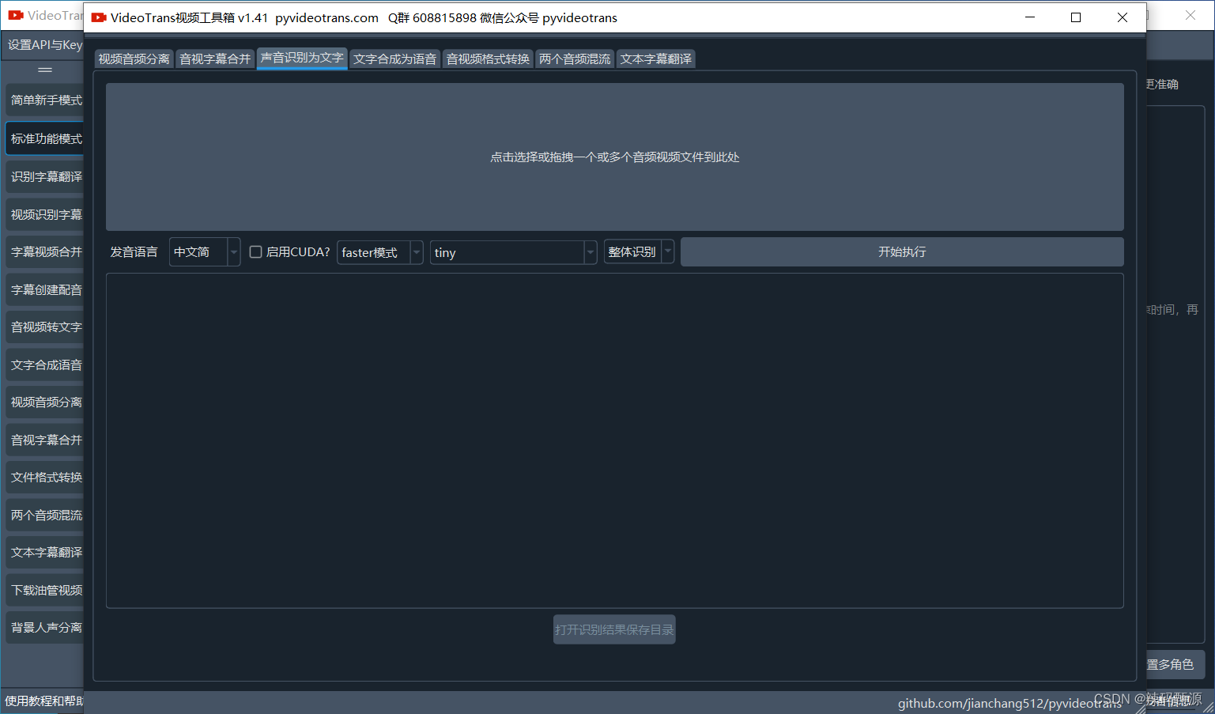This screenshot has width=1215, height=714.
Task: Click 两个音频混流 in the sidebar
Action: [45, 516]
